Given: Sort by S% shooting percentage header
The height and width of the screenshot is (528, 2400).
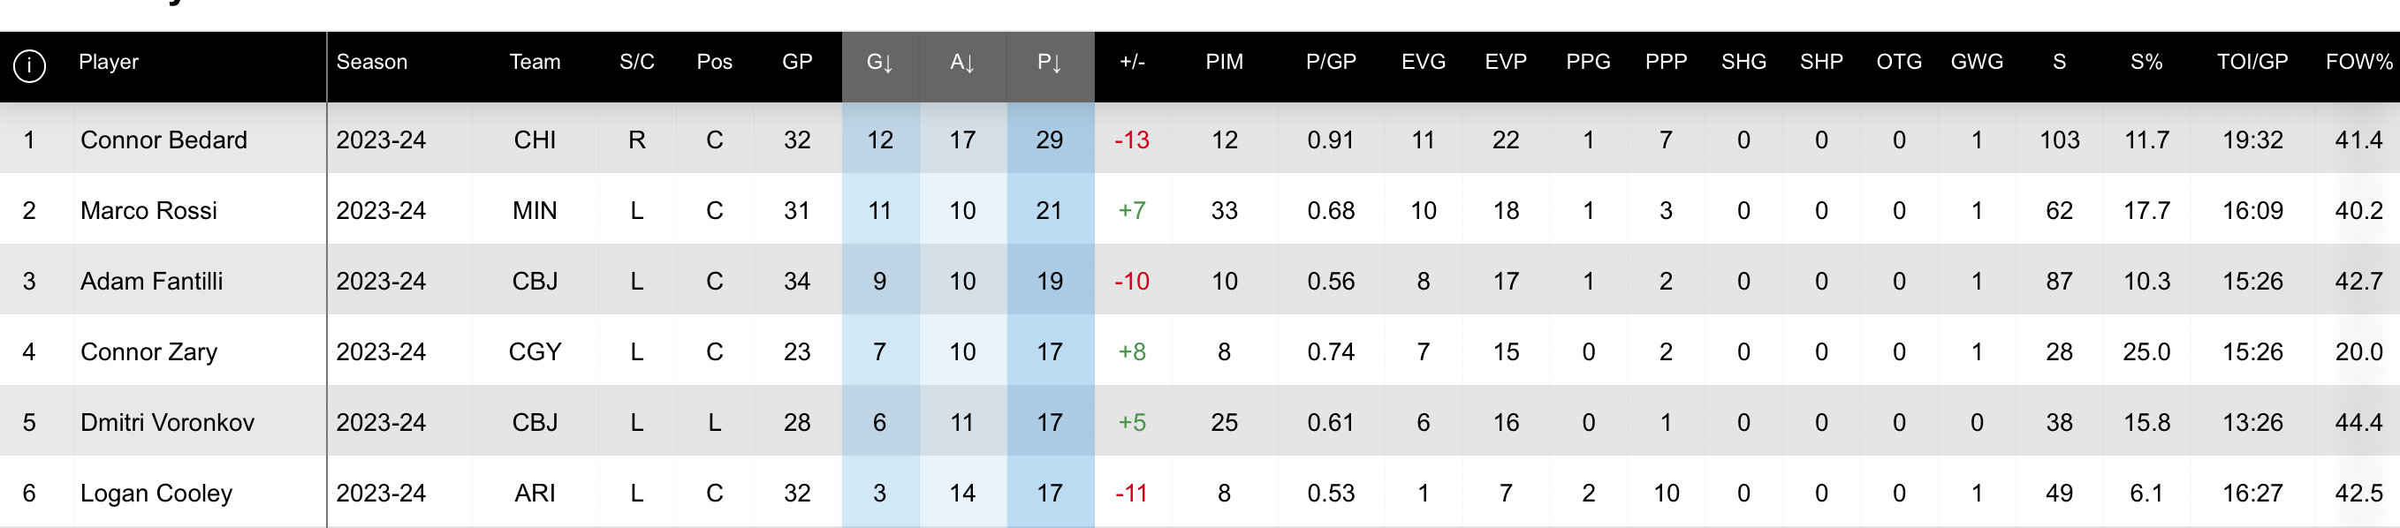Looking at the screenshot, I should pos(2146,62).
